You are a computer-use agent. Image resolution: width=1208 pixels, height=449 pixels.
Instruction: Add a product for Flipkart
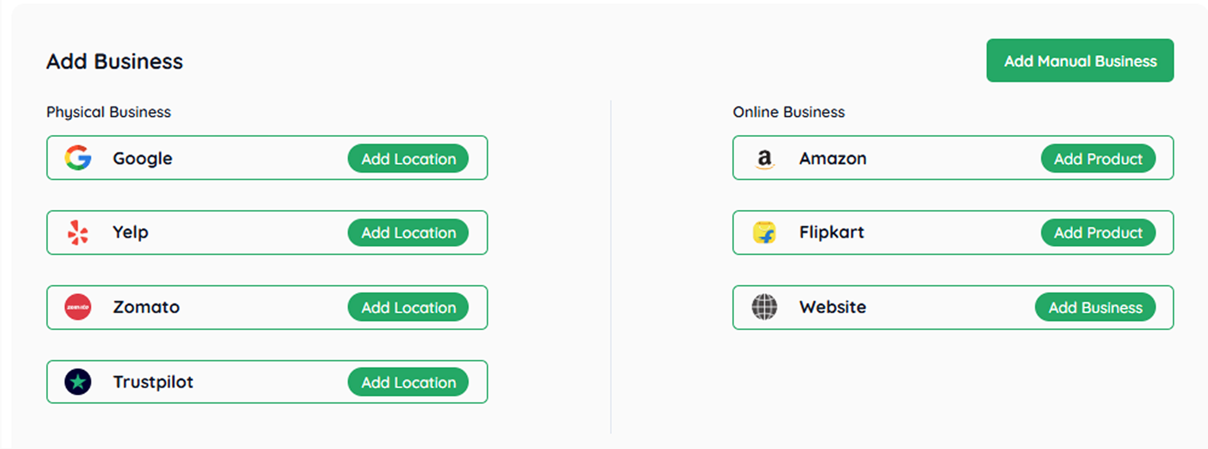point(1098,233)
